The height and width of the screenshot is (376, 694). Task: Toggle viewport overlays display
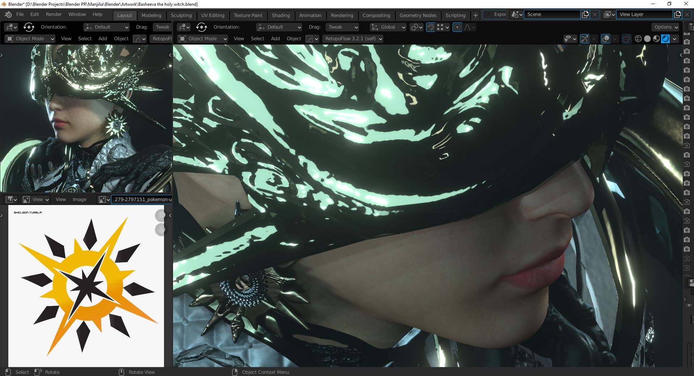point(605,39)
